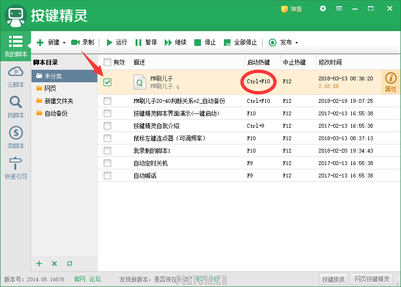Viewport: 401px width, 287px height.
Task: Expand the New (新建) dropdown
Action: click(64, 43)
